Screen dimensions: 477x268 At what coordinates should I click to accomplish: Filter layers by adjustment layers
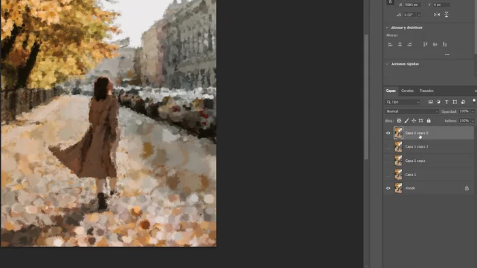tap(438, 102)
